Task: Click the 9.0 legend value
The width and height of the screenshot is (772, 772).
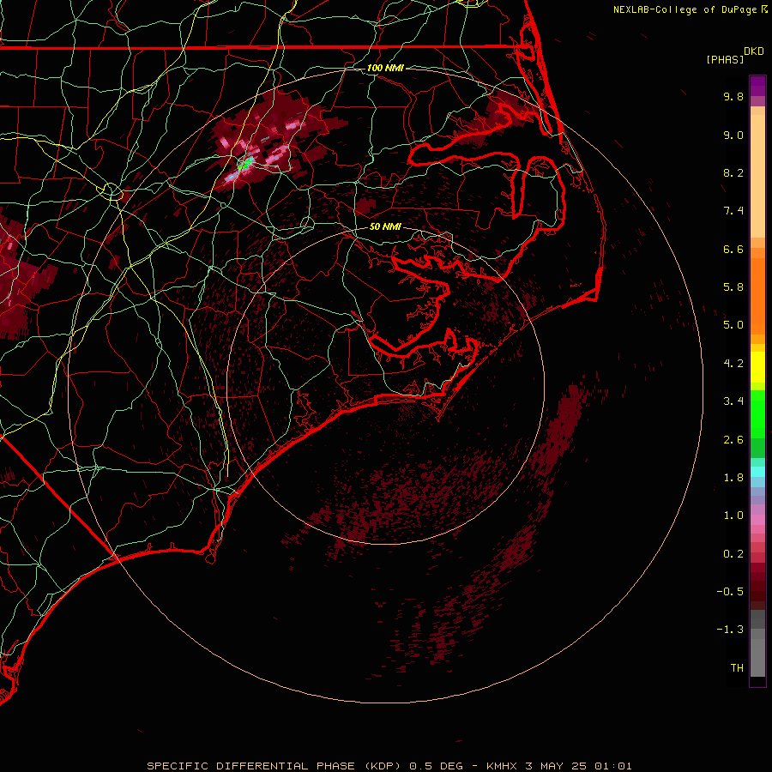Action: pyautogui.click(x=733, y=135)
